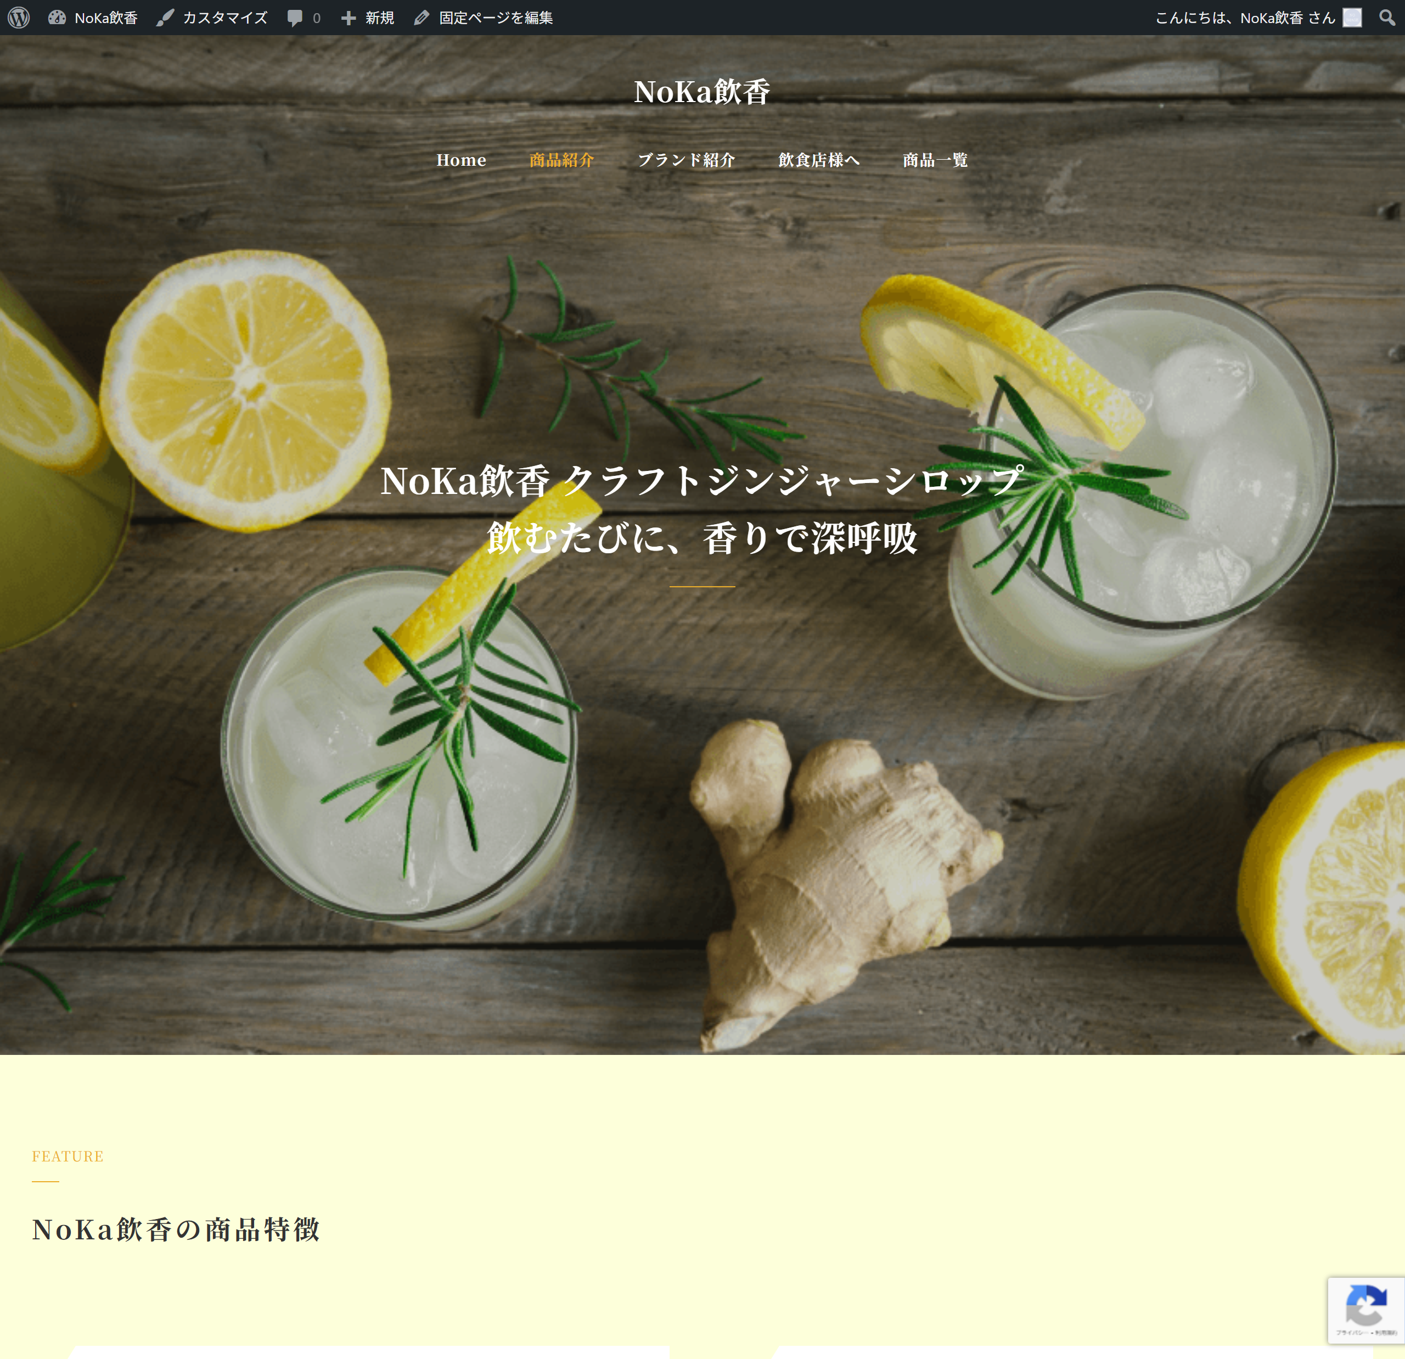Click the plus icon for new content

[x=349, y=18]
